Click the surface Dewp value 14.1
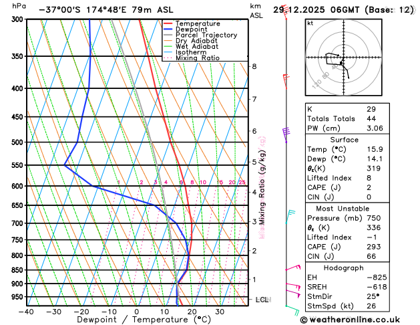The height and width of the screenshot is (325, 420). tap(375, 159)
